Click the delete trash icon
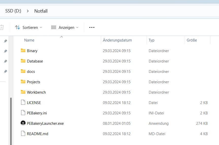This screenshot has height=145, width=219. tap(2, 27)
